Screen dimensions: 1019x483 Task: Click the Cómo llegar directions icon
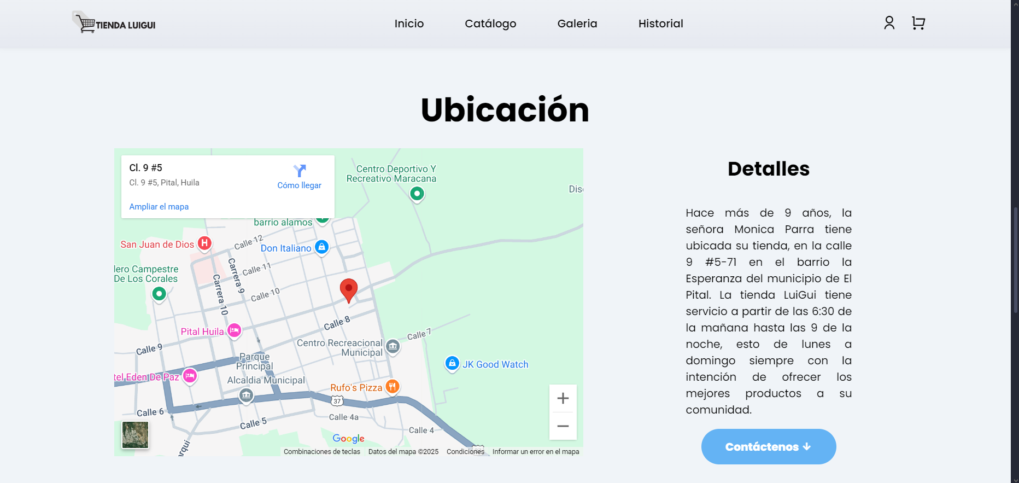[299, 171]
